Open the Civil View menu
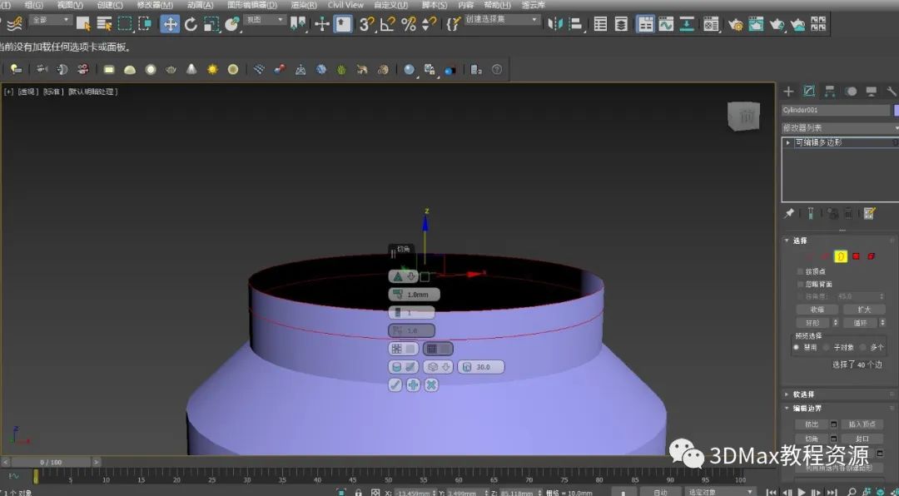This screenshot has height=496, width=899. (x=345, y=5)
